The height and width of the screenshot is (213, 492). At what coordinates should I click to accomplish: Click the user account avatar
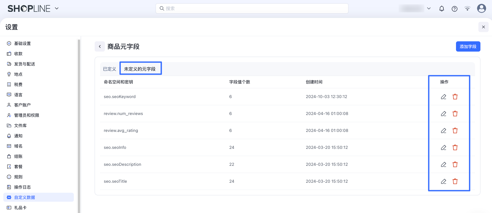click(481, 8)
